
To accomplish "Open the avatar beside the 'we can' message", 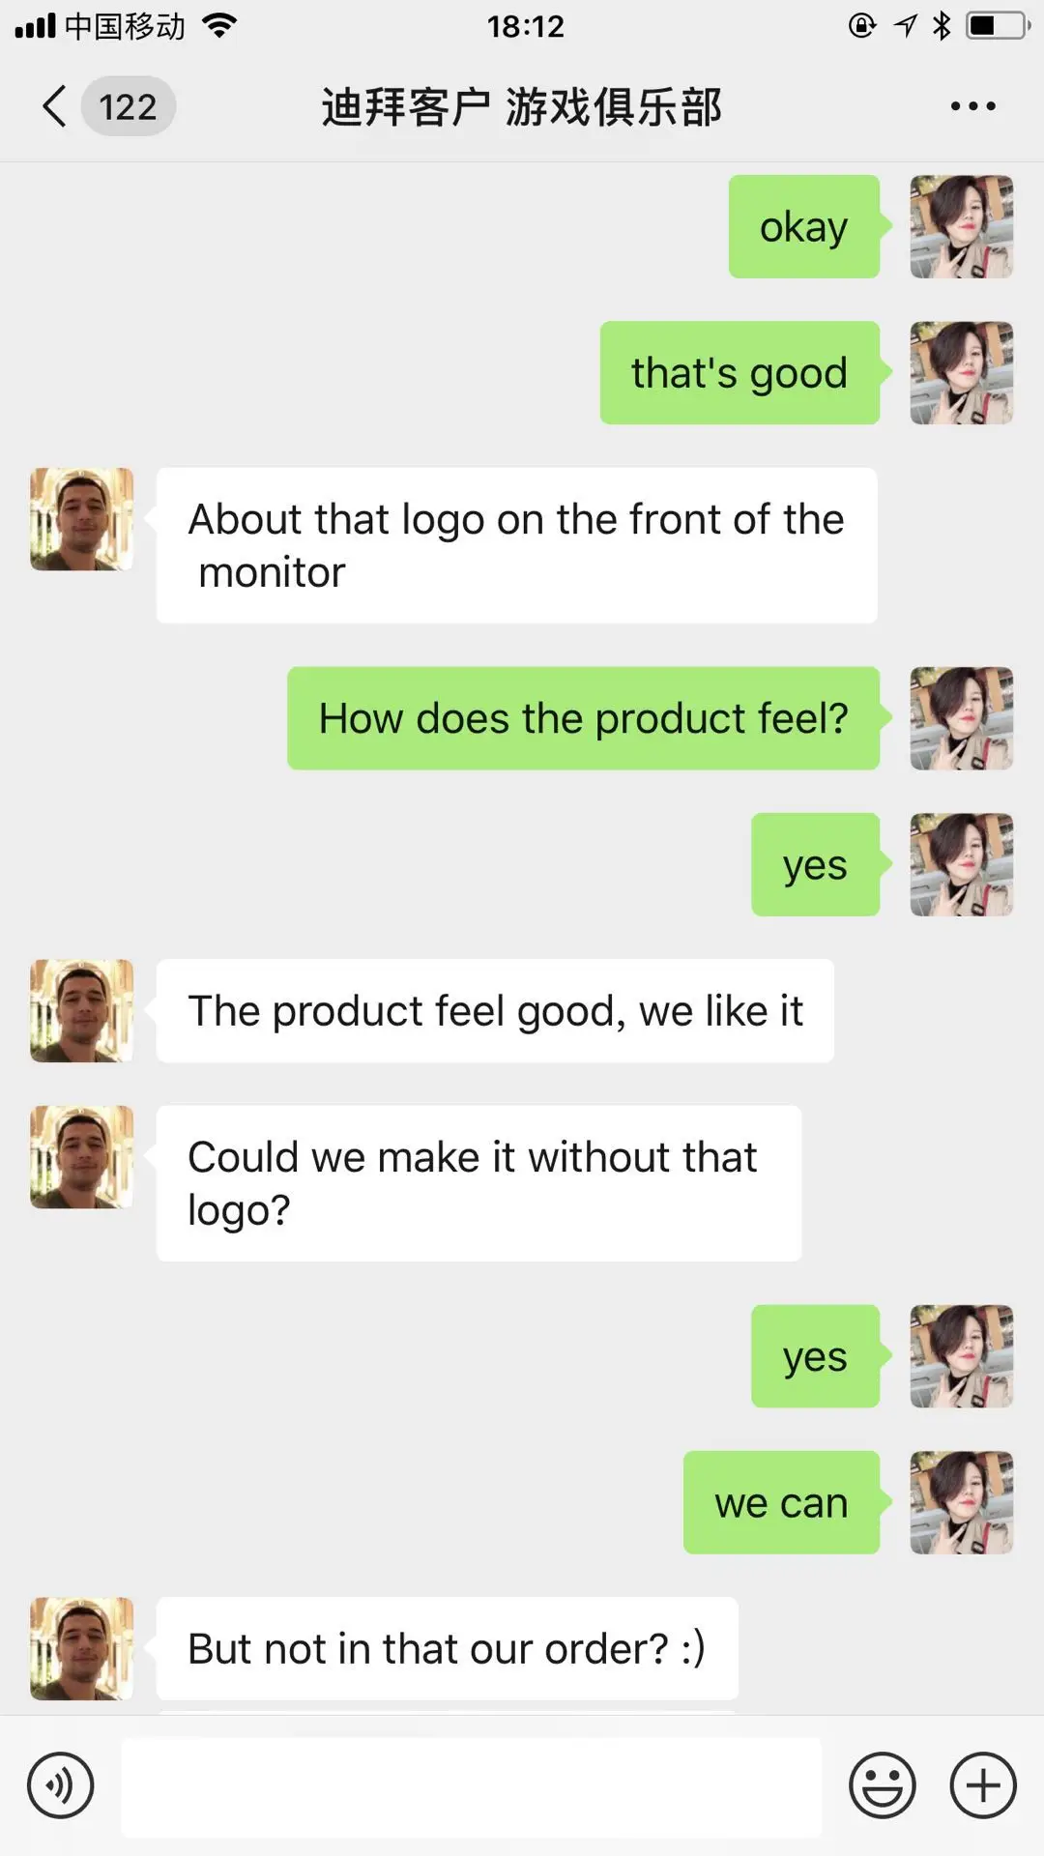I will (962, 1502).
